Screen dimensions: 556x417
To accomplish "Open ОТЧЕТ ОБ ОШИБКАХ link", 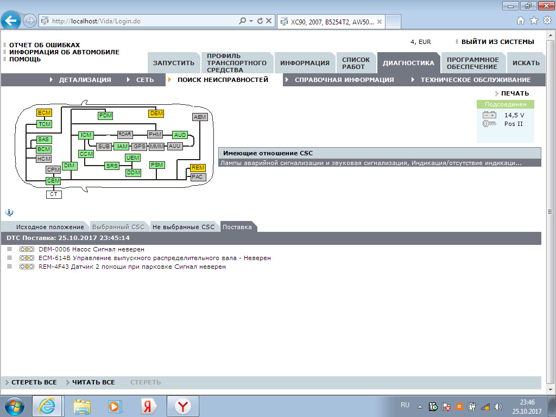I will coord(45,45).
